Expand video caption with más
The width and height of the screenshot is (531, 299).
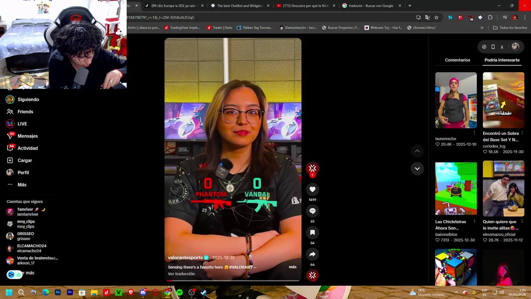click(292, 267)
